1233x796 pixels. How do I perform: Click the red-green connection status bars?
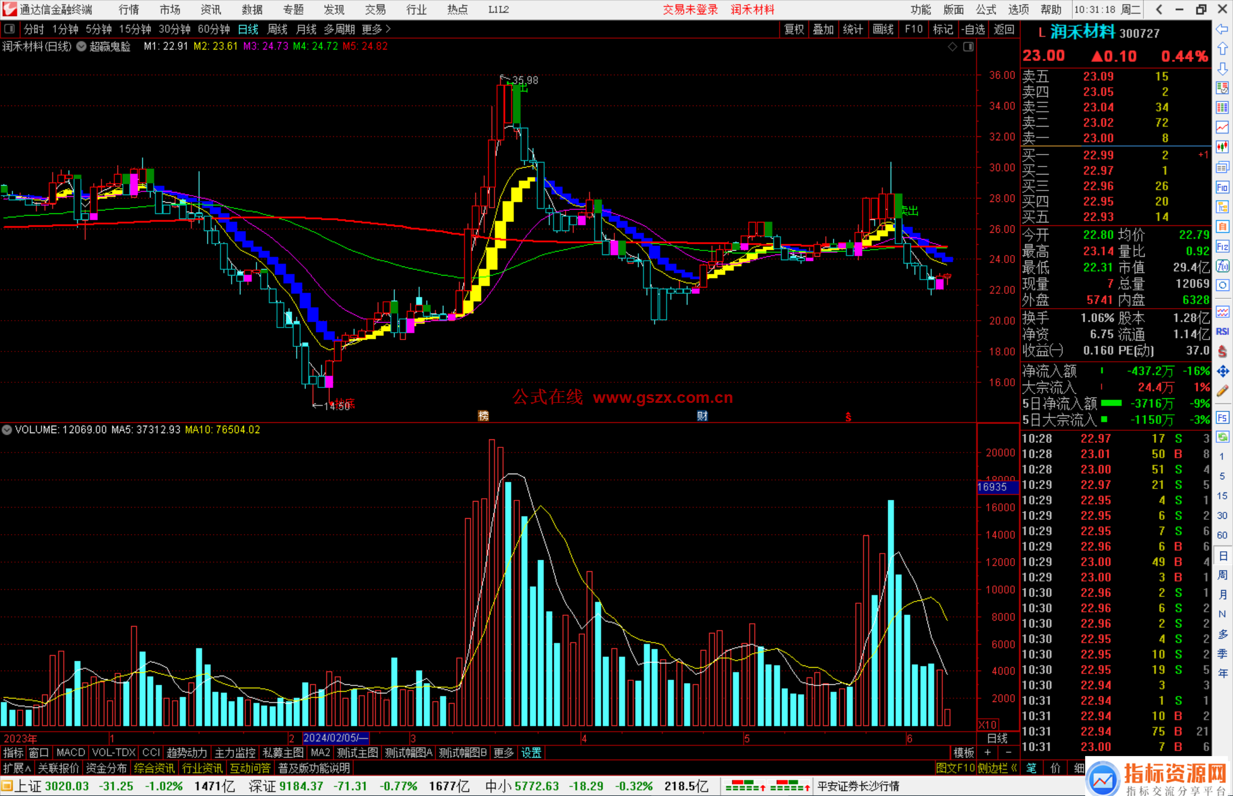[x=767, y=786]
